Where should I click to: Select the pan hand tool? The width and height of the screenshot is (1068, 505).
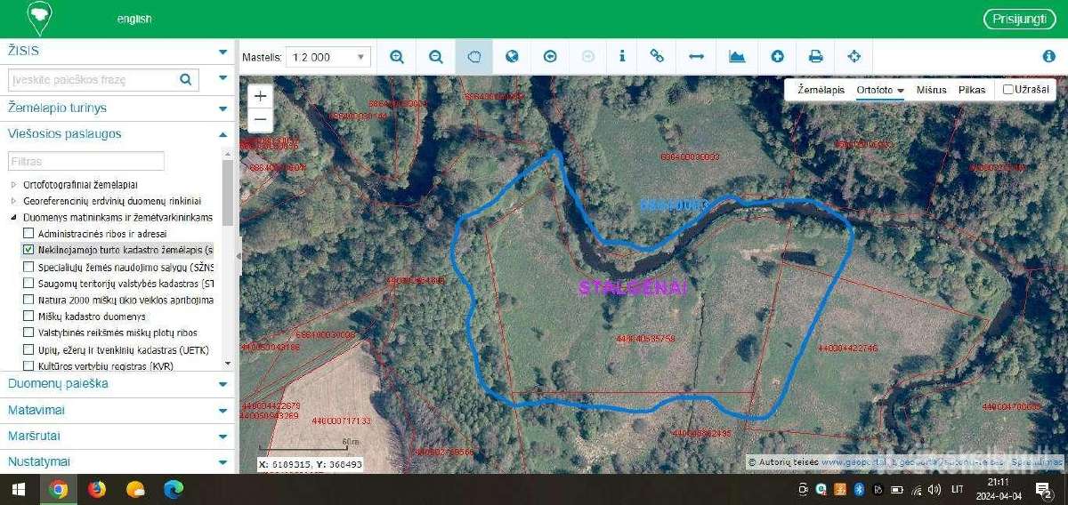coord(474,57)
